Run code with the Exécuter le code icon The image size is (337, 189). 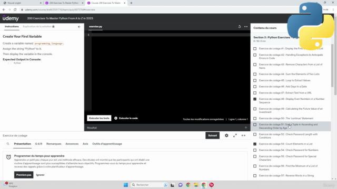click(x=116, y=118)
